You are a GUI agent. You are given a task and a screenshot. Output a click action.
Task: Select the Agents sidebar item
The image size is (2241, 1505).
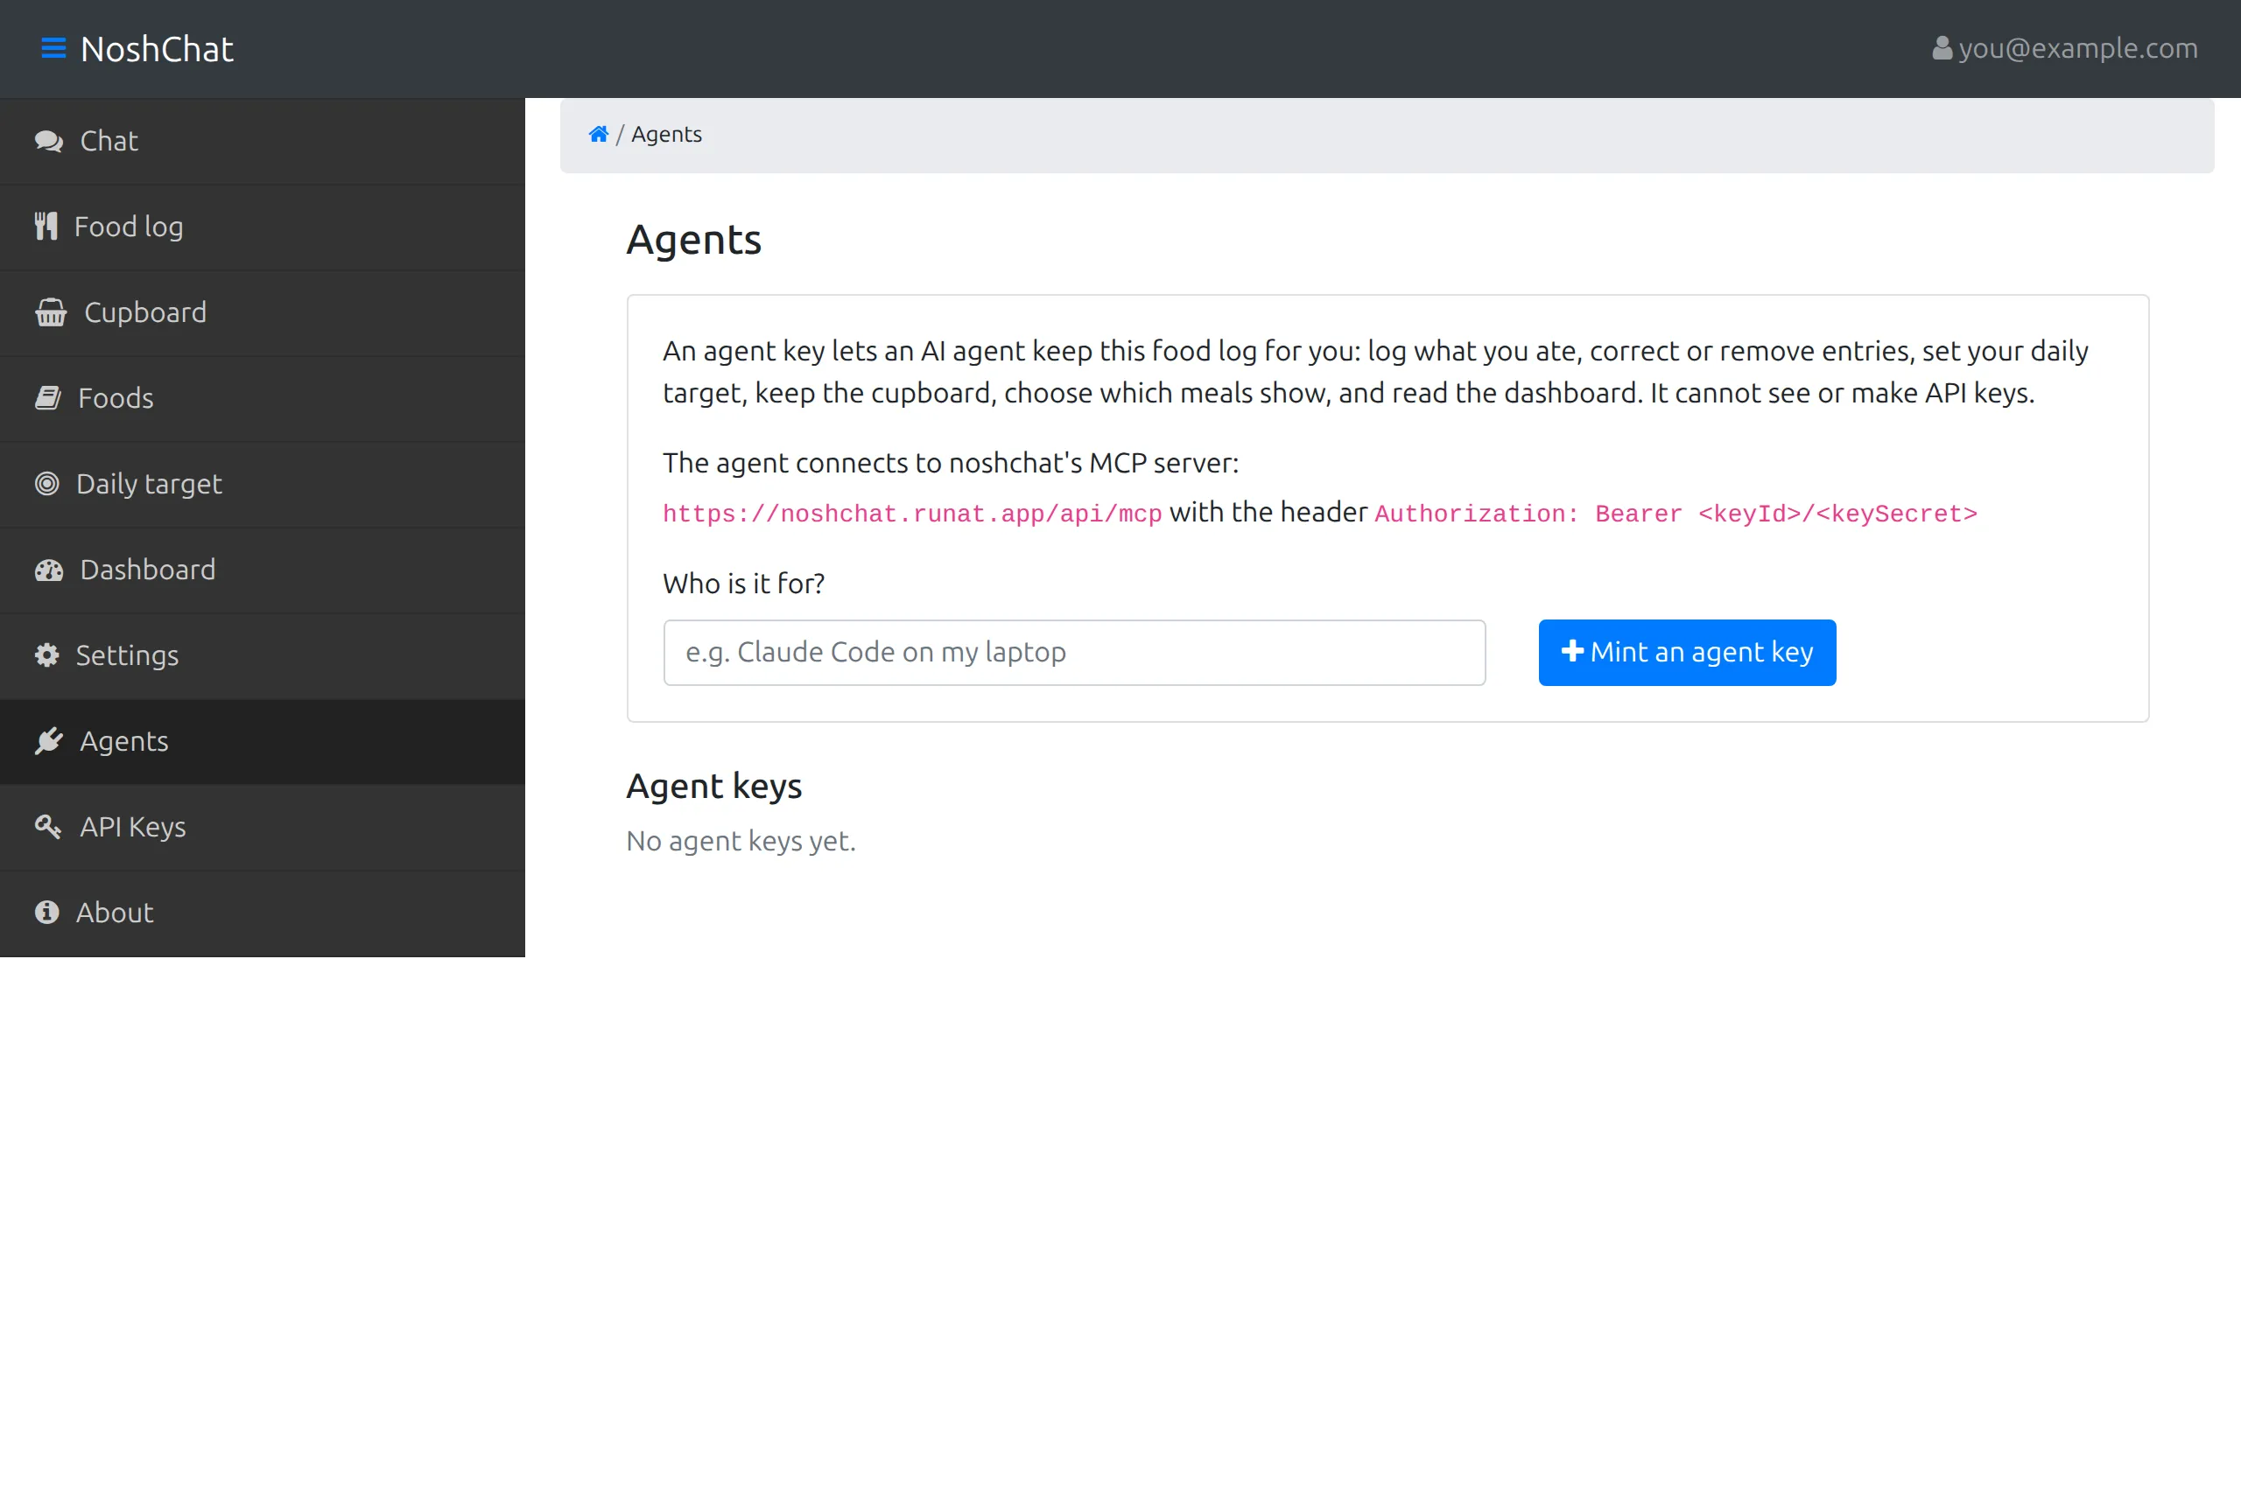262,742
